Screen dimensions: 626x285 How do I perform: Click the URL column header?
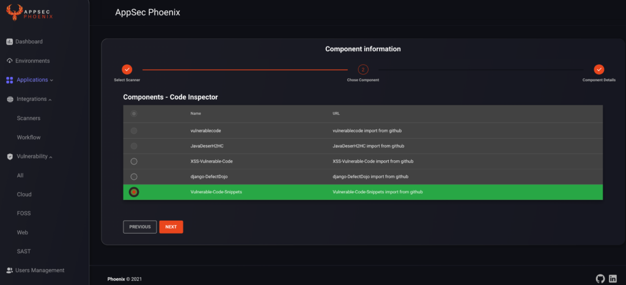(x=336, y=114)
